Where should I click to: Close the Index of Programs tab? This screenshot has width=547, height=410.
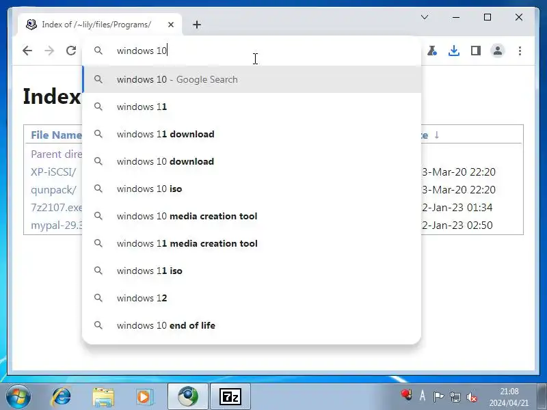[x=170, y=25]
